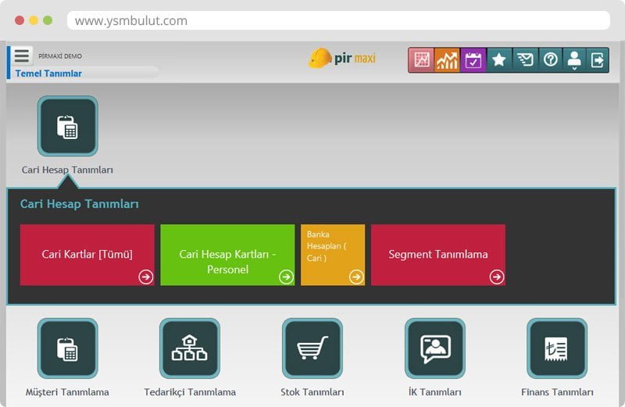Viewport: 625px width, 407px height.
Task: Click the star favorites icon
Action: point(499,60)
